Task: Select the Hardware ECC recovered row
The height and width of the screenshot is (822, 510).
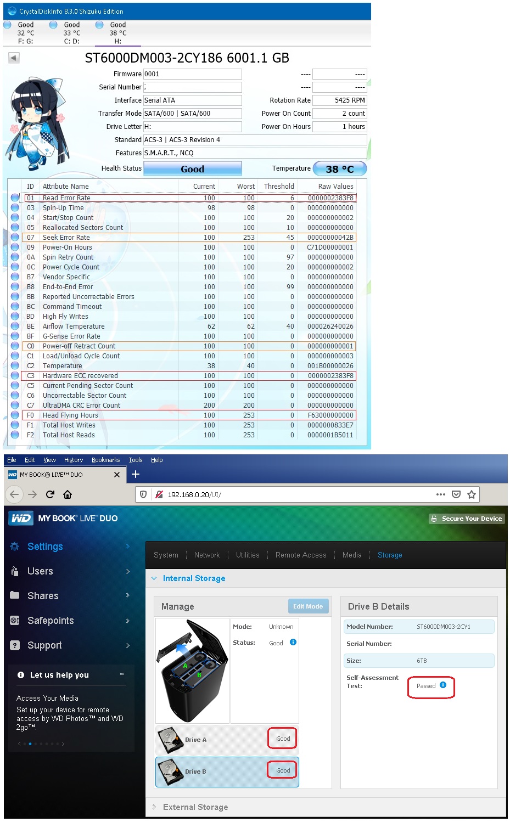Action: (x=189, y=376)
